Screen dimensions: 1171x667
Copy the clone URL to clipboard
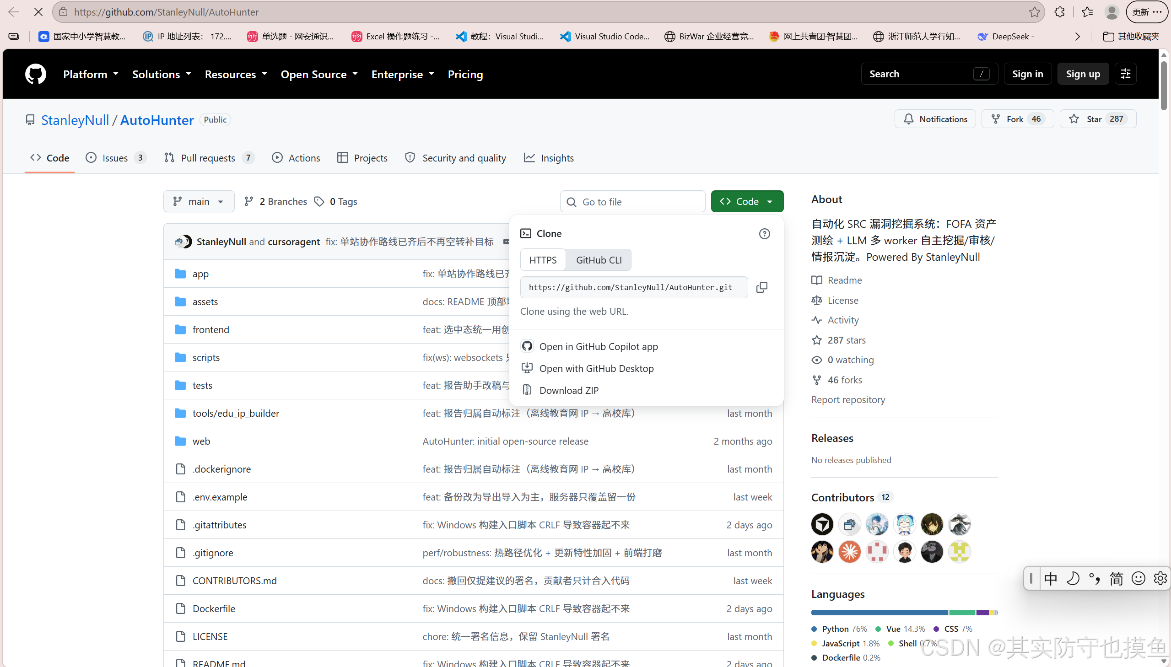(x=761, y=287)
